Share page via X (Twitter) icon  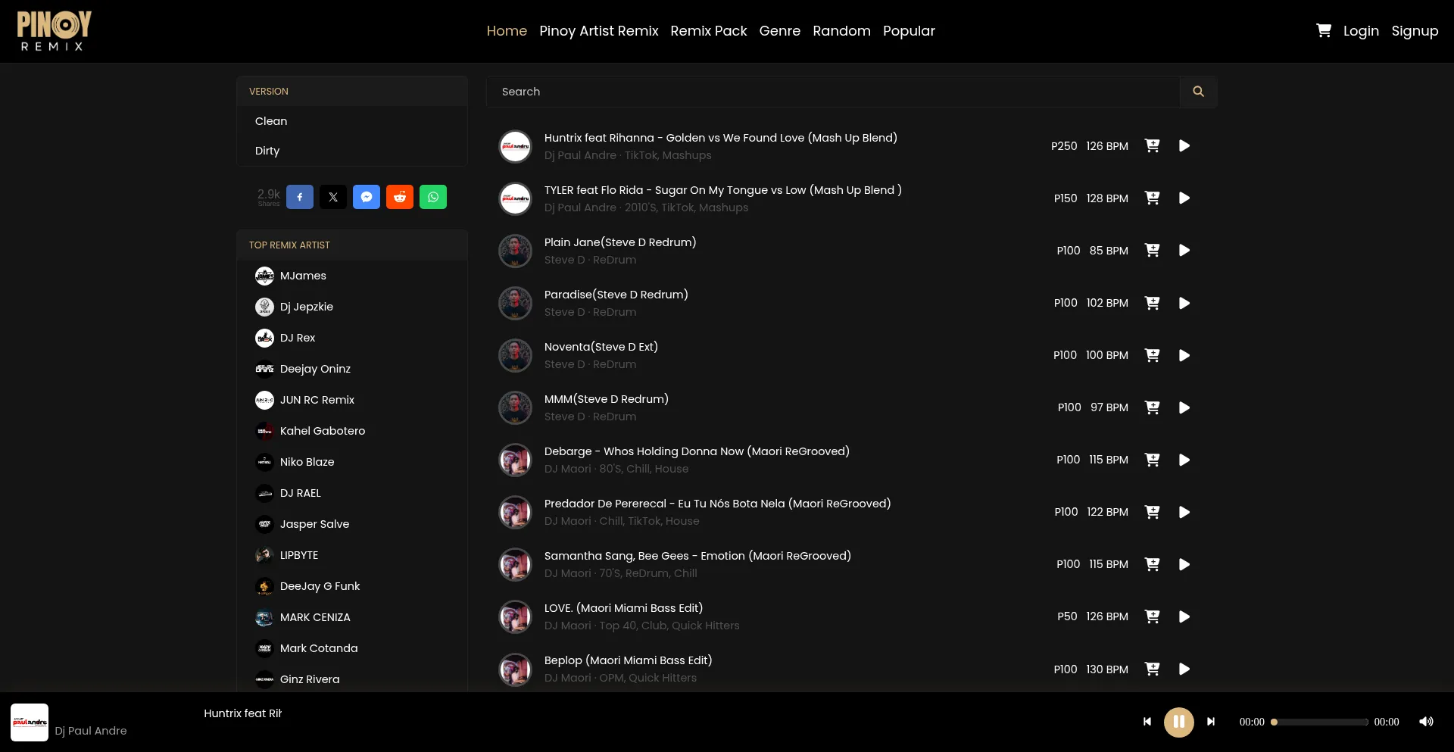click(x=333, y=197)
